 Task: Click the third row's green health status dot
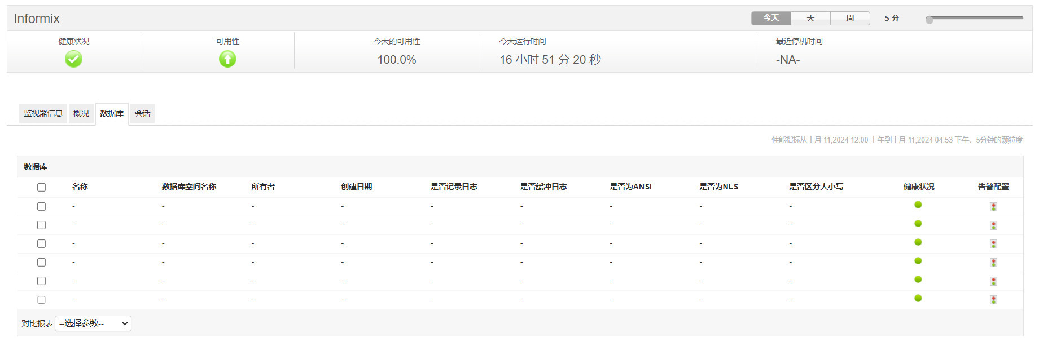tap(918, 242)
